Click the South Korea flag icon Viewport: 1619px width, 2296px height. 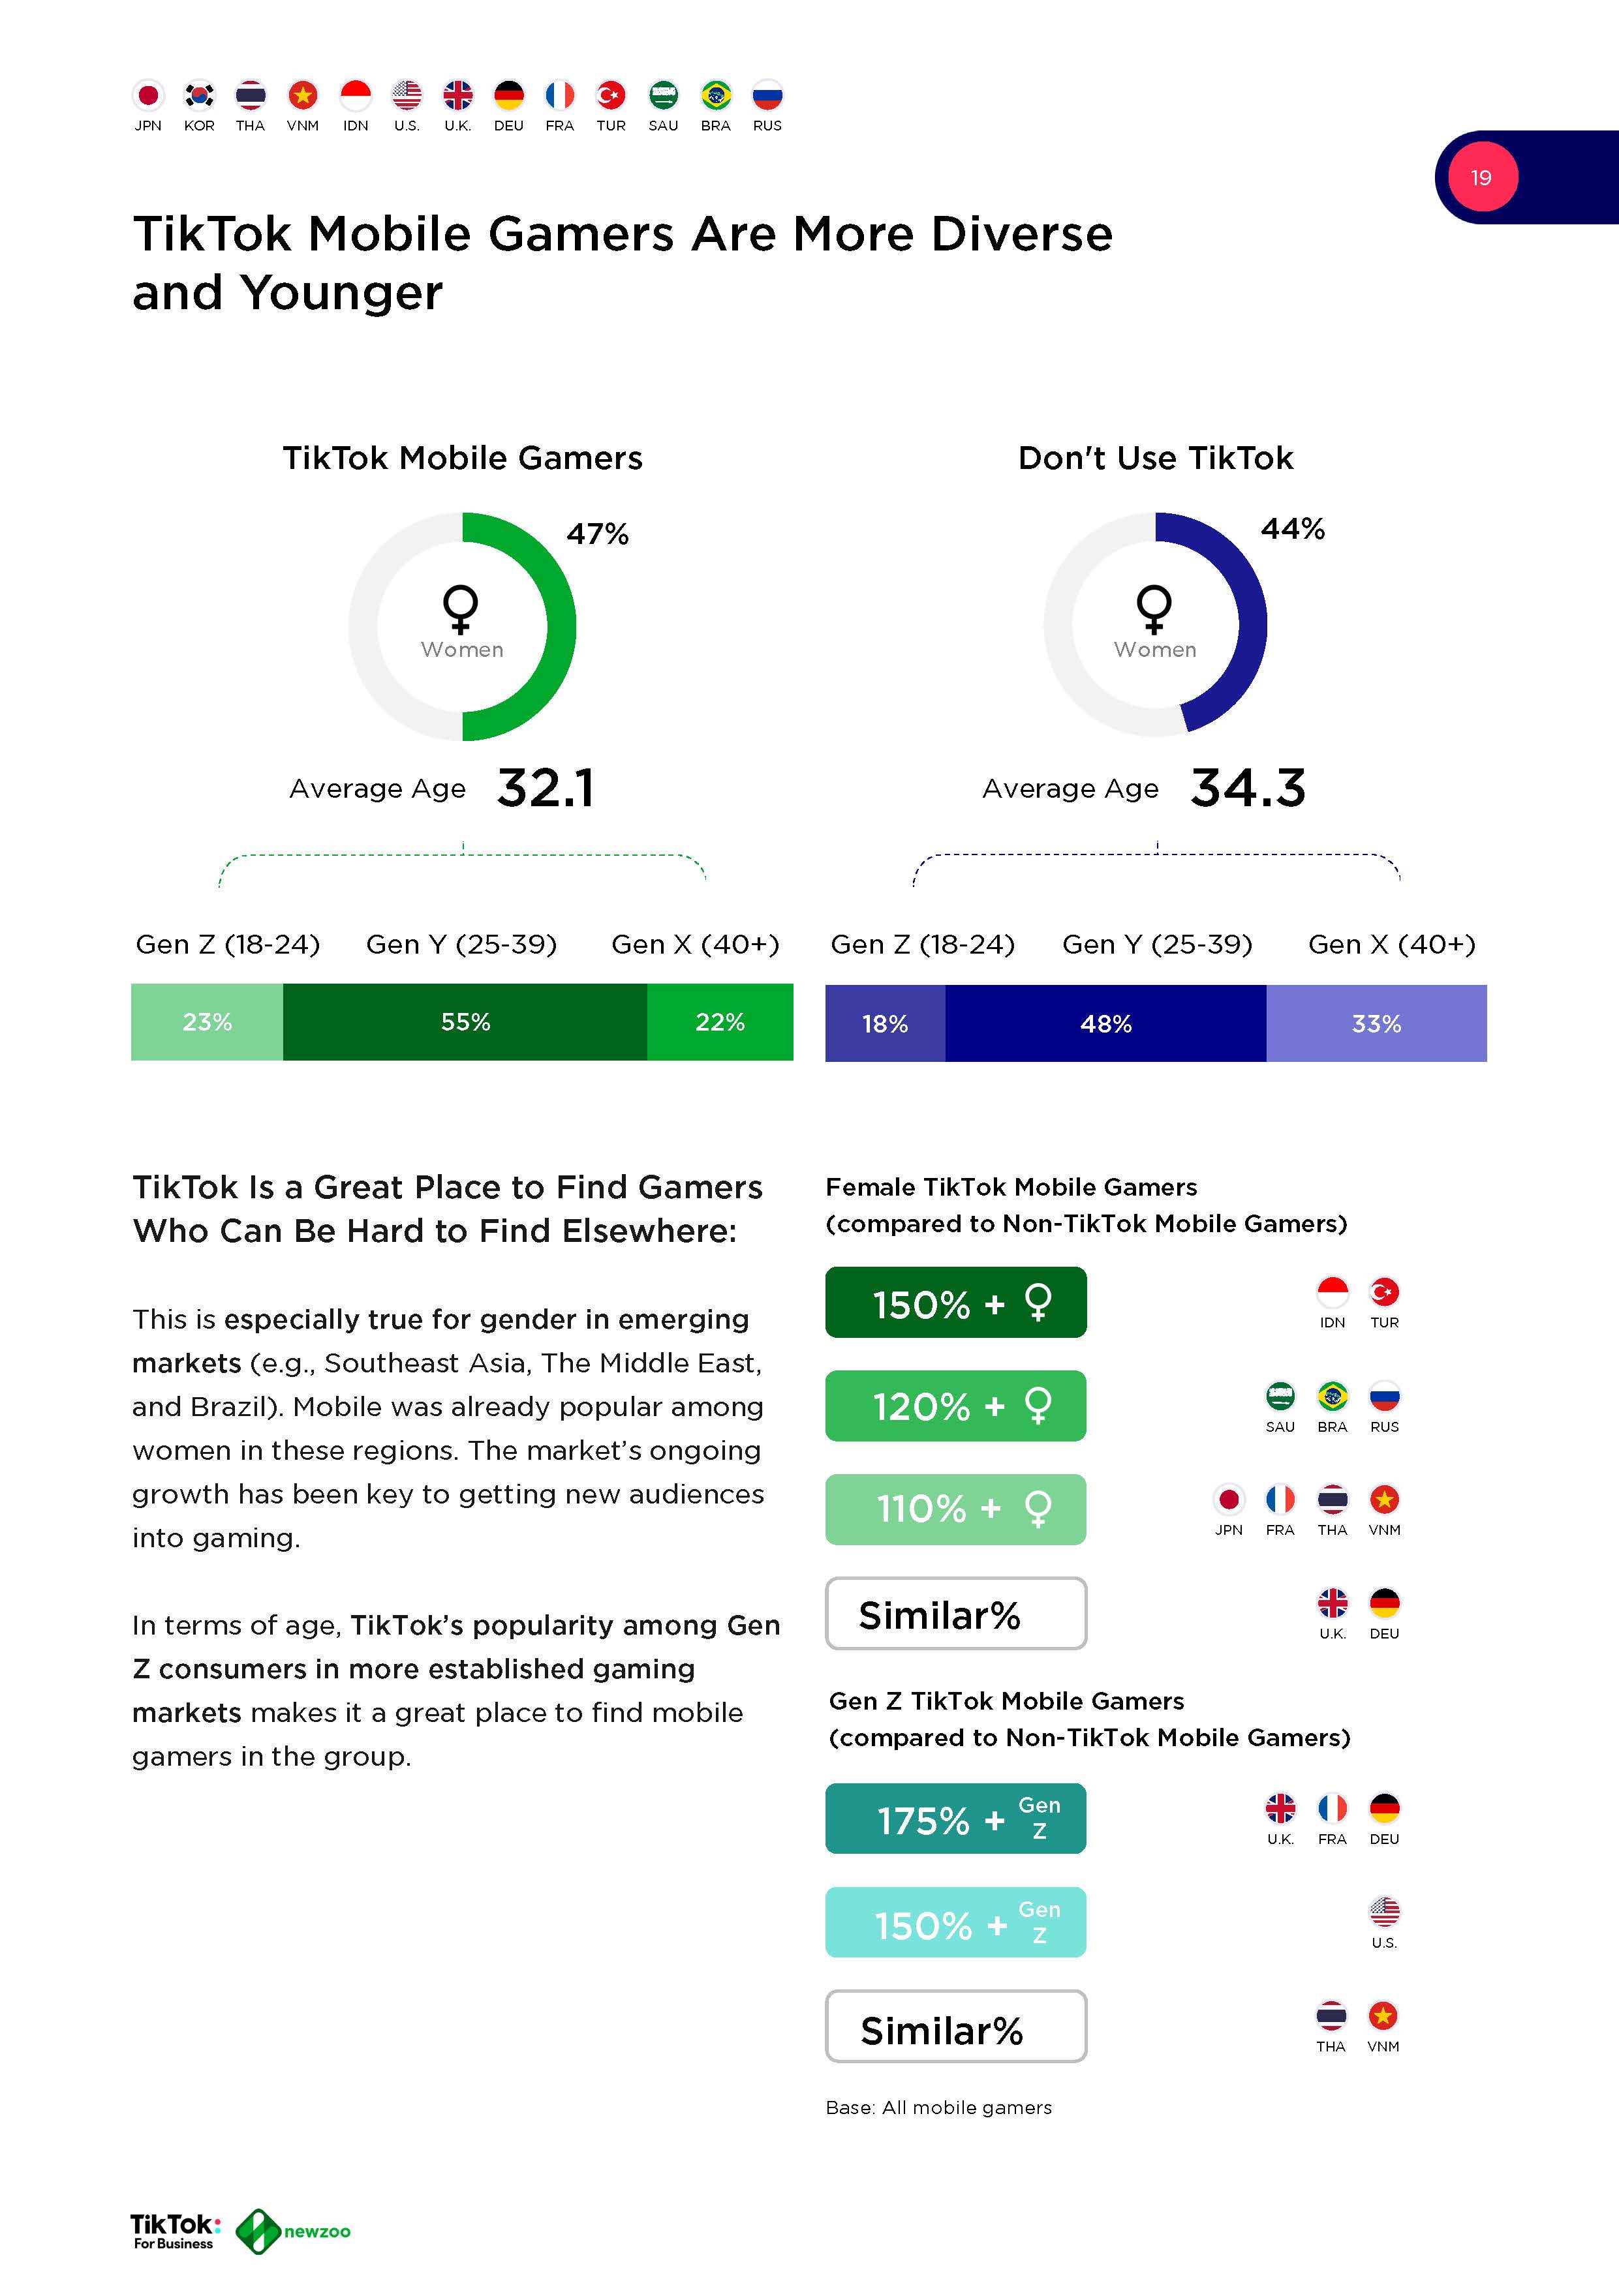200,96
